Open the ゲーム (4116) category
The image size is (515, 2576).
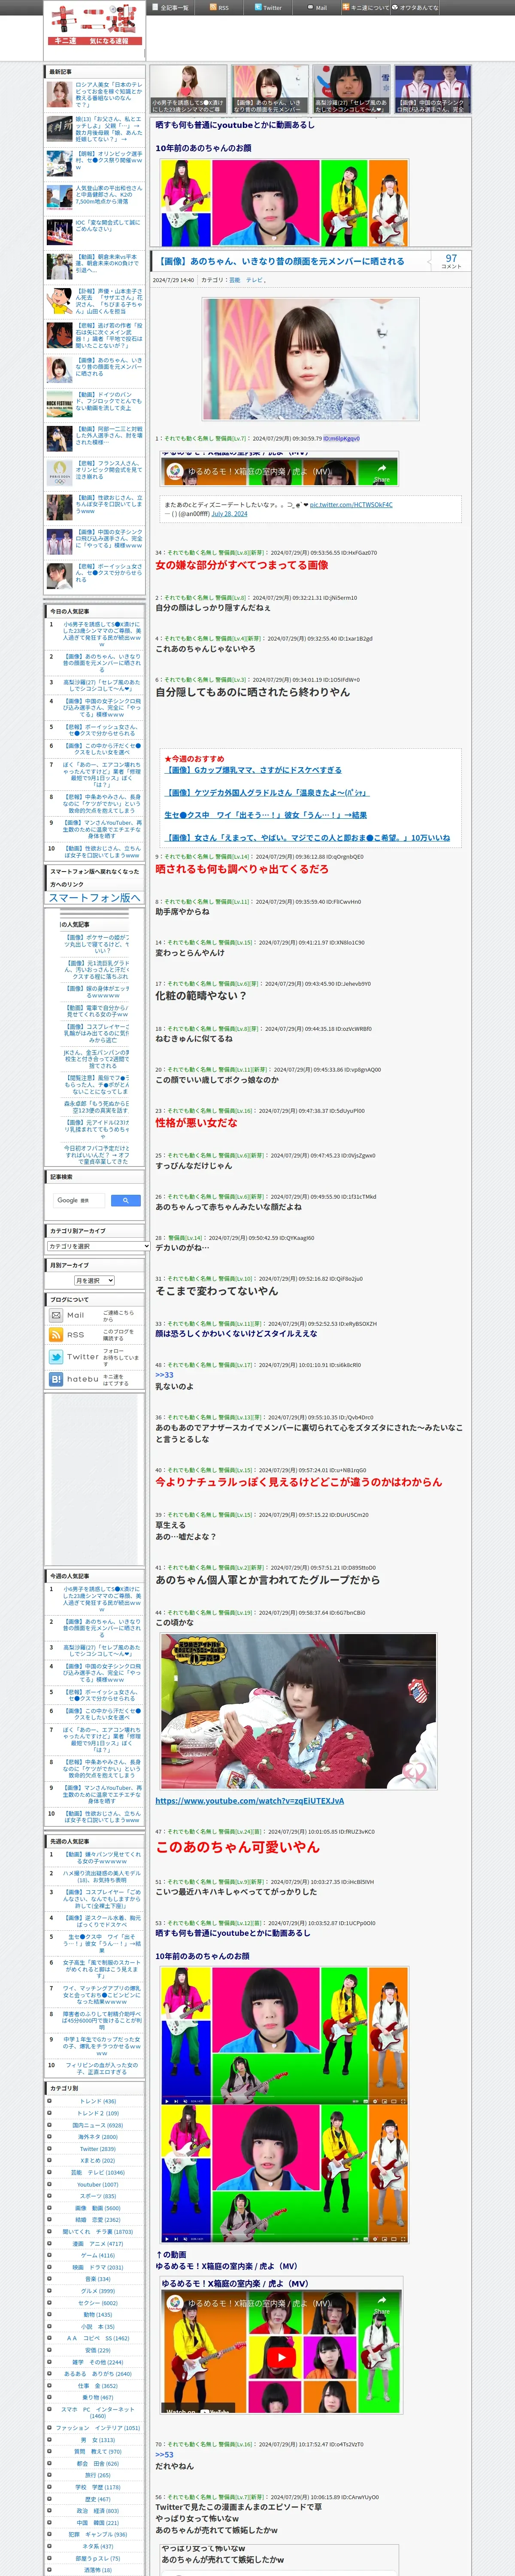98,2255
